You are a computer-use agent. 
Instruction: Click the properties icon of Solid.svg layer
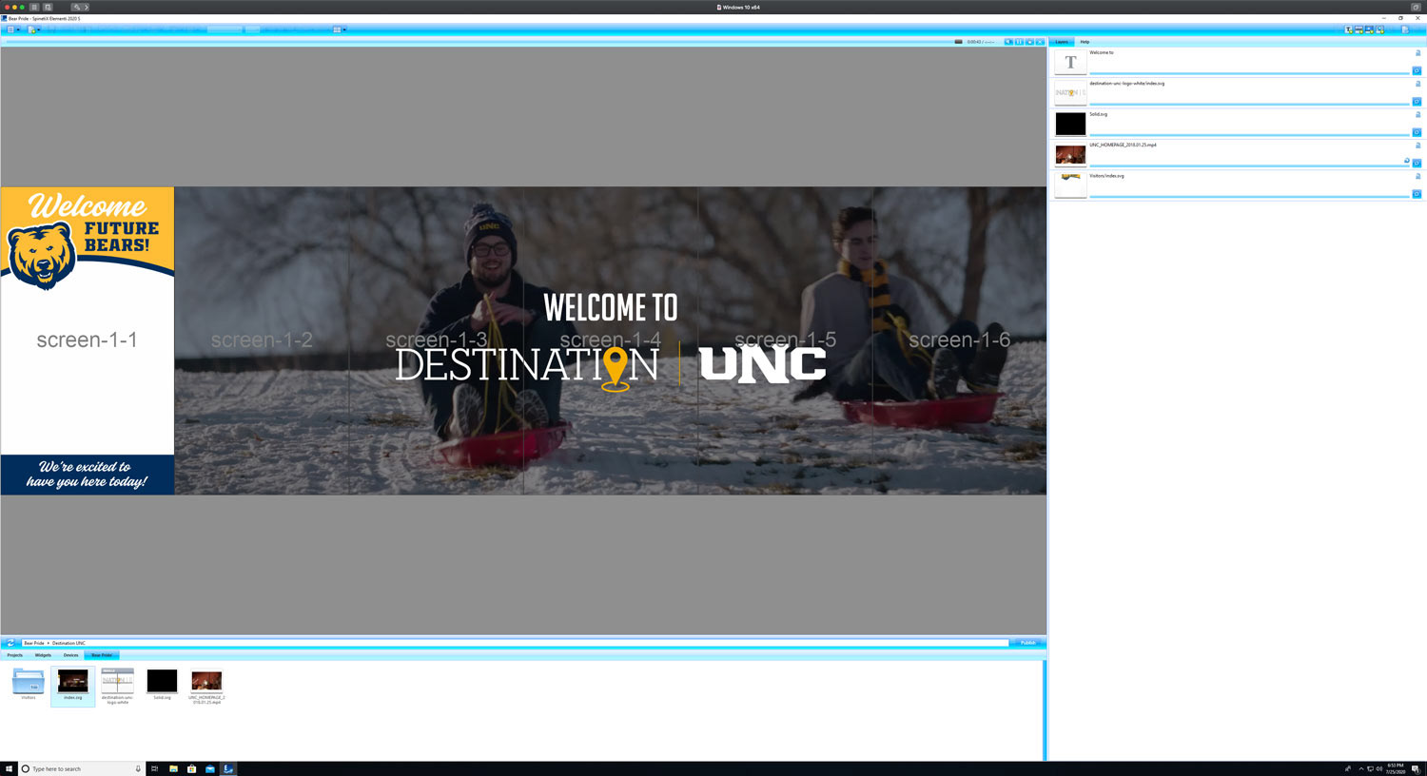coord(1417,132)
